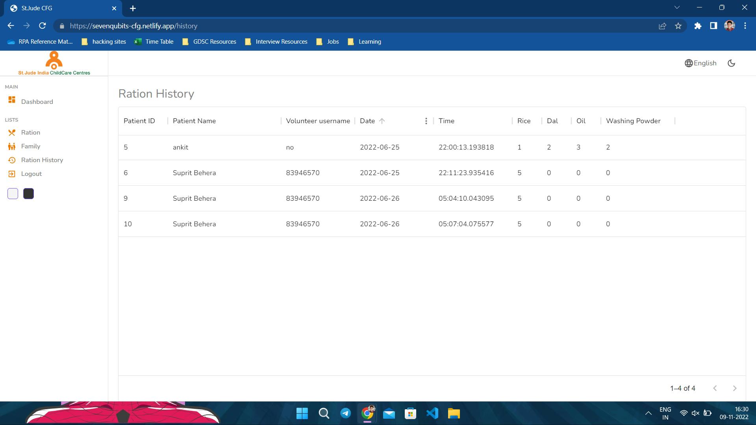
Task: Click the St. Jude India logo
Action: [54, 63]
